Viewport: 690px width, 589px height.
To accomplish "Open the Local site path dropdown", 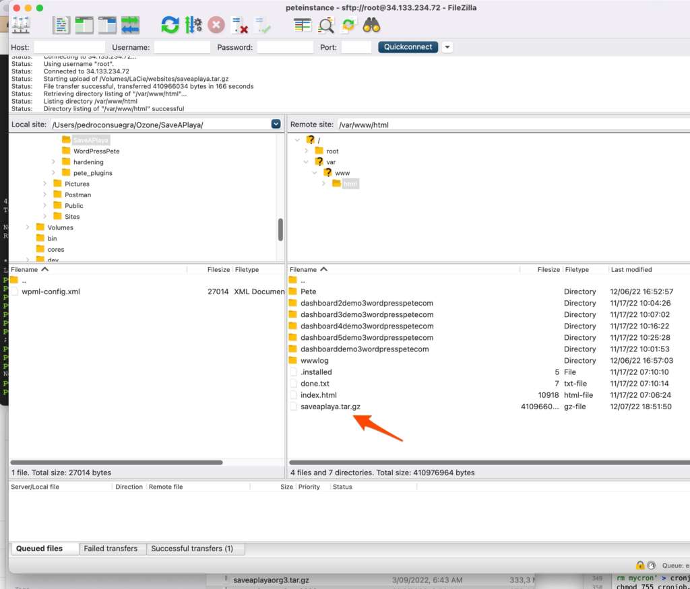I will pyautogui.click(x=276, y=125).
